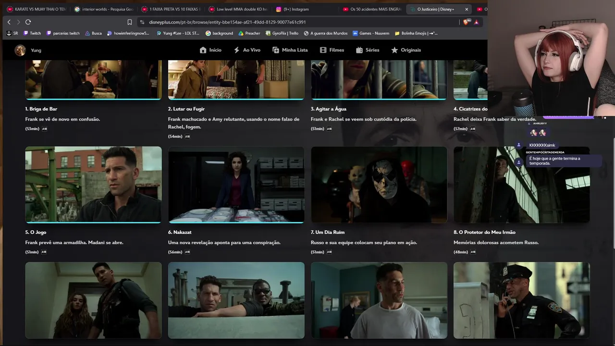
Task: Play episode 3 Agitar a Água thumbnail
Action: pyautogui.click(x=379, y=80)
